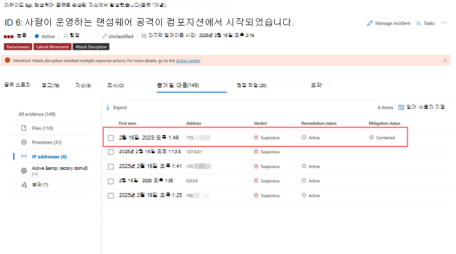Click Suspicious verdict icon for 0.0.0.0 row
The image size is (456, 254).
pyautogui.click(x=256, y=181)
